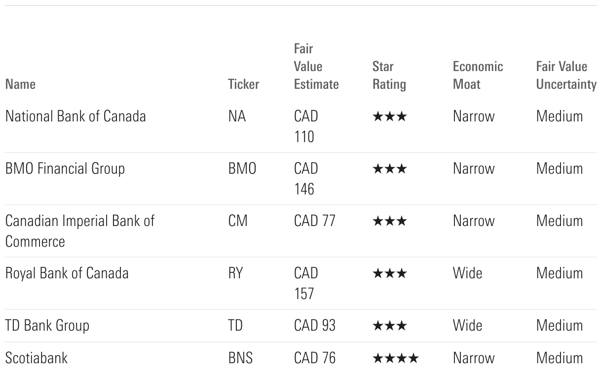This screenshot has width=602, height=379.
Task: Click National Bank of Canada's star rating
Action: click(390, 117)
